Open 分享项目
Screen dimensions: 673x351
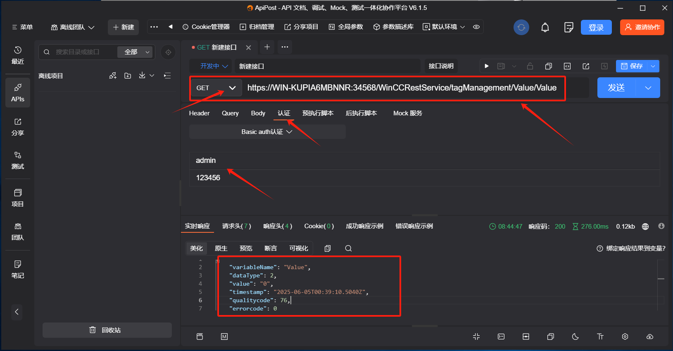click(301, 27)
